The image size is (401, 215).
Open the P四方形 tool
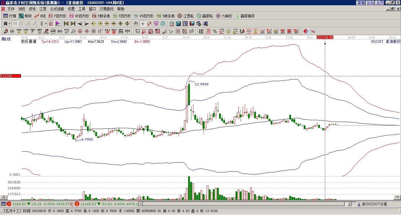click(x=57, y=16)
